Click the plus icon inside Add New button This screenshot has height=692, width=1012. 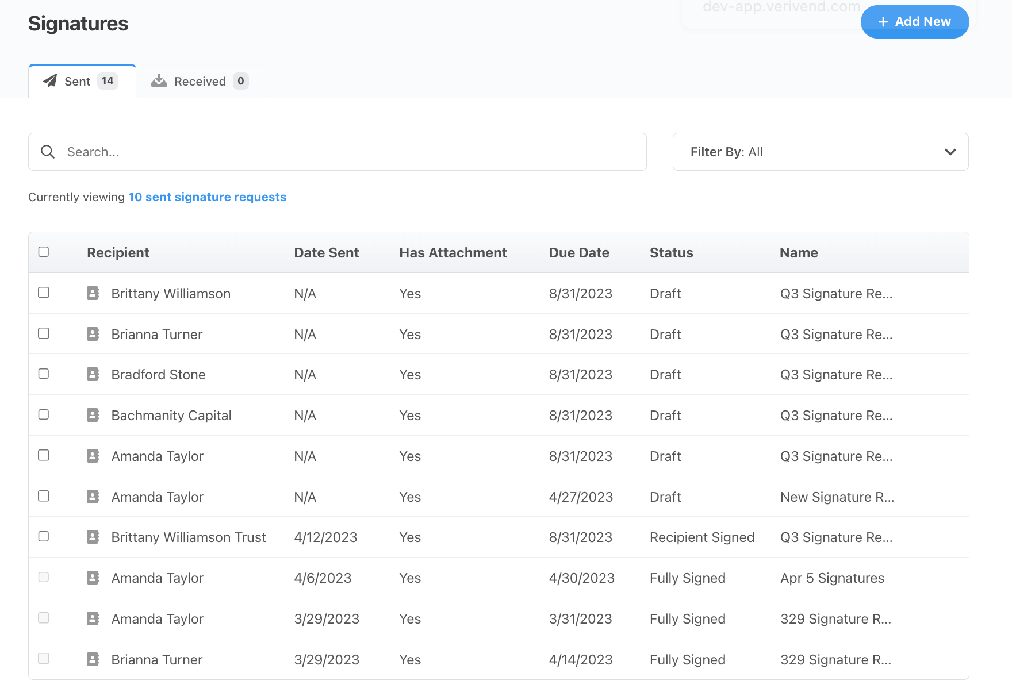[883, 21]
